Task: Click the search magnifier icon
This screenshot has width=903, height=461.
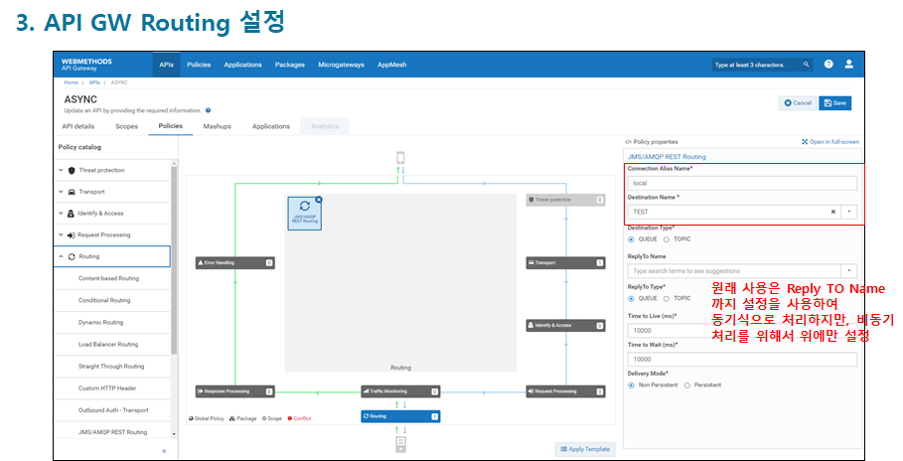Action: (806, 65)
